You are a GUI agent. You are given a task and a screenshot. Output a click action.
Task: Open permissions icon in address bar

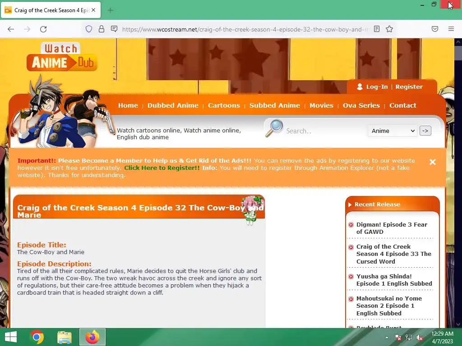point(114,29)
